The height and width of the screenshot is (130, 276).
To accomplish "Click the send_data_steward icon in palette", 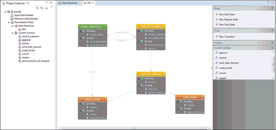I will [217, 63].
